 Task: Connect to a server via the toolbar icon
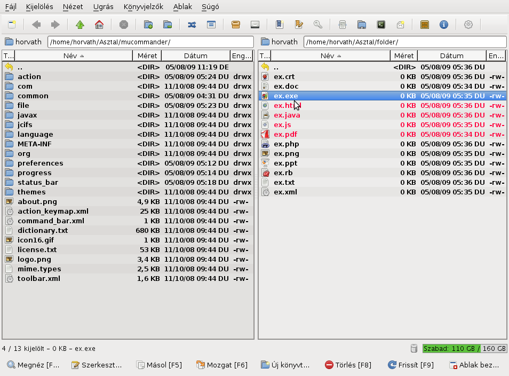342,25
